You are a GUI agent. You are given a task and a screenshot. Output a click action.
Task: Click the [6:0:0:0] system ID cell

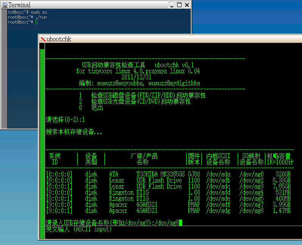pos(59,180)
